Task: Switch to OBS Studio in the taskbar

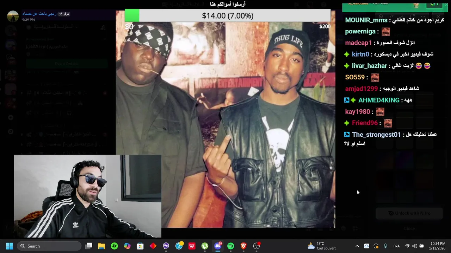Action: [x=257, y=246]
